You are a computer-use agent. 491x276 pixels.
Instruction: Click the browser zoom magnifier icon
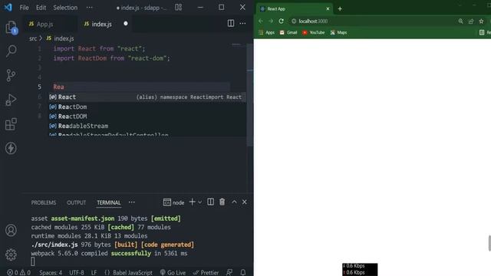[x=460, y=21]
